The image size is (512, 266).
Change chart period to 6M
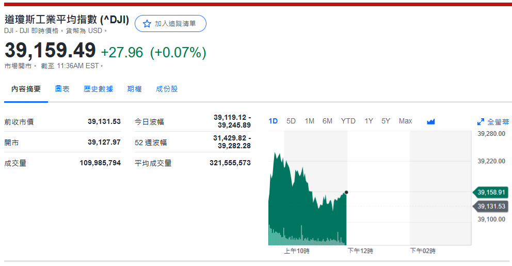click(327, 121)
